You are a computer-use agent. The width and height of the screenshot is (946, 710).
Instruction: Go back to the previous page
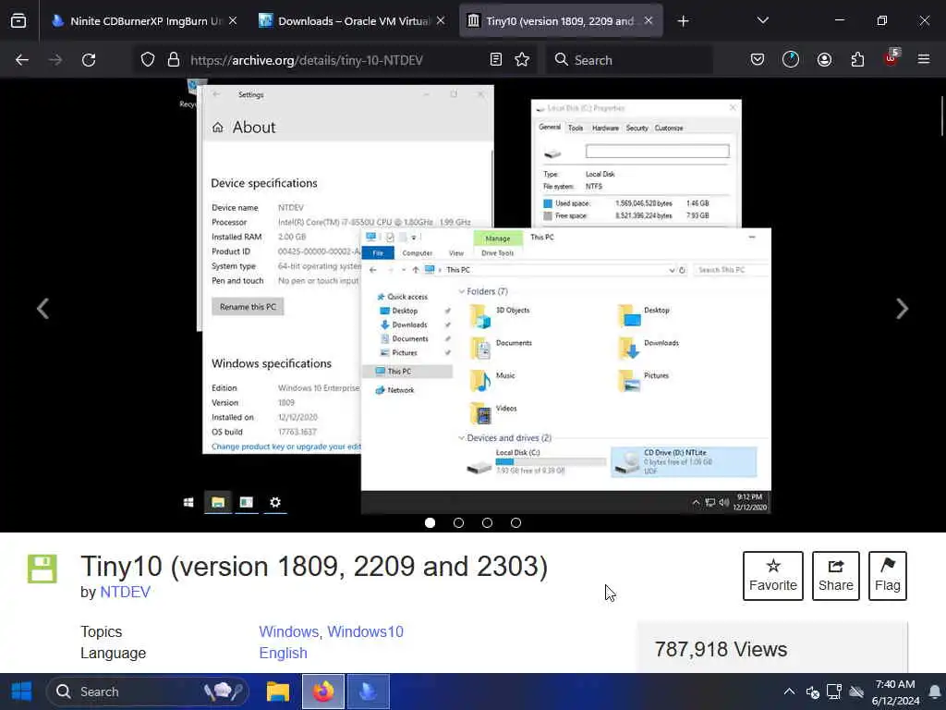22,60
